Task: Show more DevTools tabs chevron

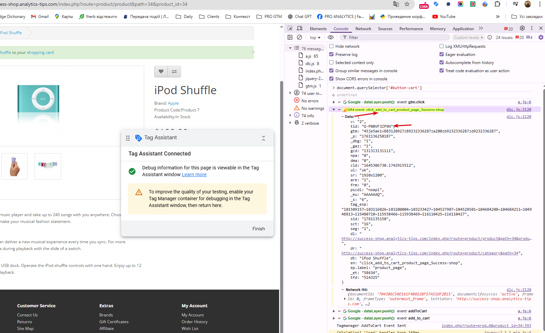Action: click(x=481, y=28)
